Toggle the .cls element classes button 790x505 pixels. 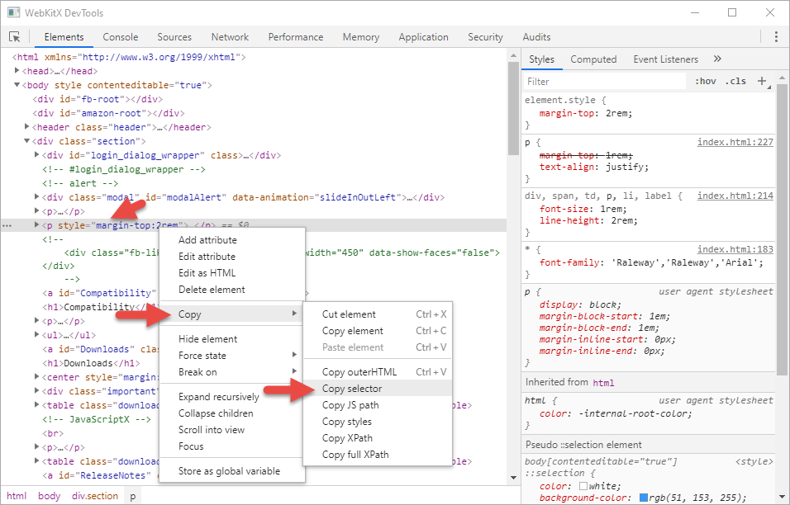point(735,81)
